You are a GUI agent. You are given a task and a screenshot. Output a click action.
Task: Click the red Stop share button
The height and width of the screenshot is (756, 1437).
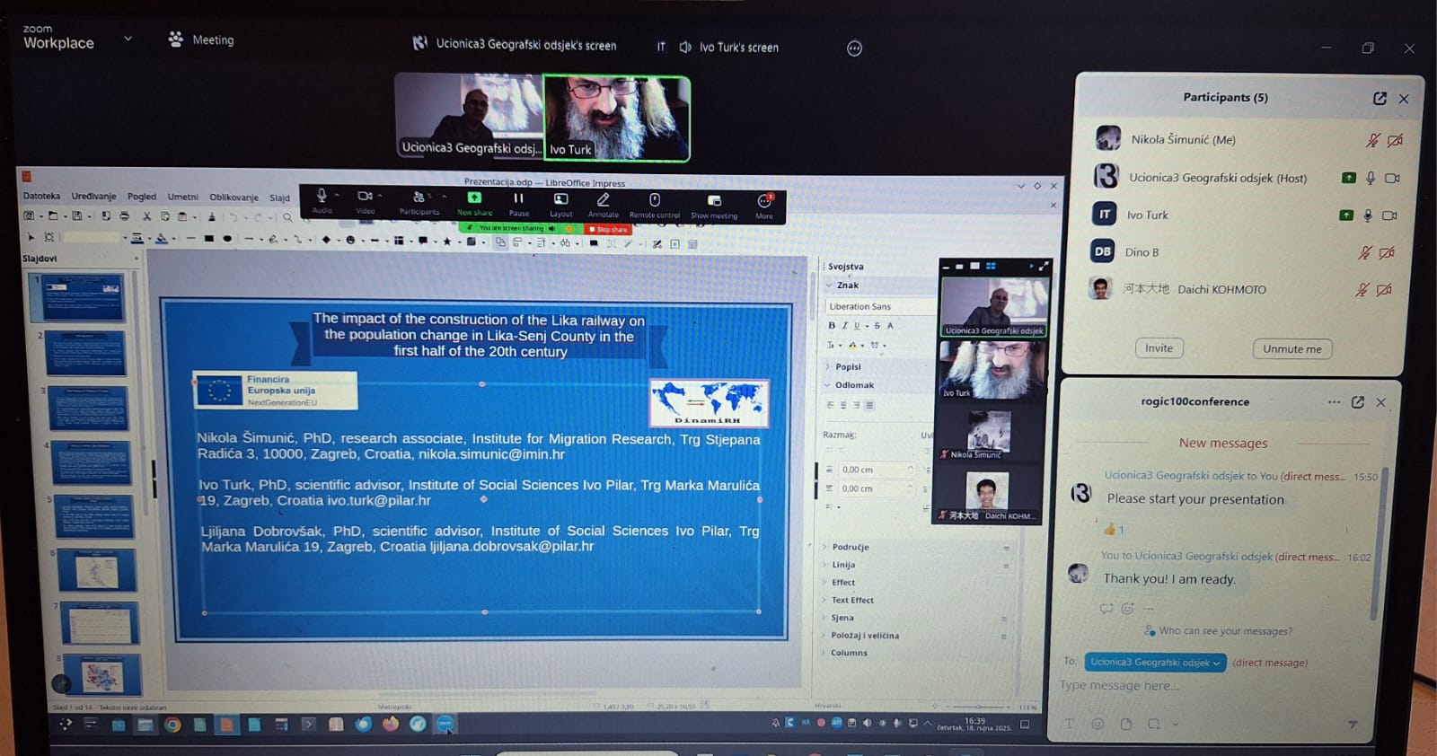tap(608, 230)
